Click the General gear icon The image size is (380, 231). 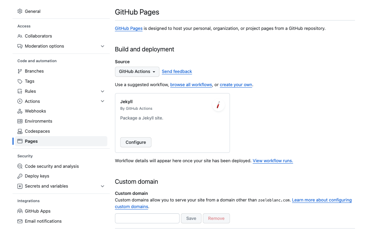[x=20, y=11]
